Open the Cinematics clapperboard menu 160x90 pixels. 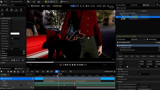coord(39,2)
